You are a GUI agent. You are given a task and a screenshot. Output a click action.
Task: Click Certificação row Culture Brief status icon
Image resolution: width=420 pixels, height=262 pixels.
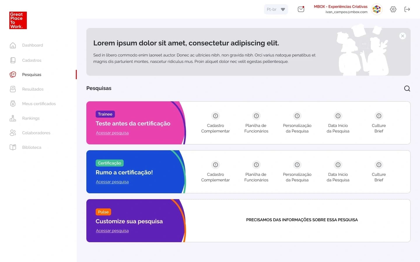click(379, 165)
